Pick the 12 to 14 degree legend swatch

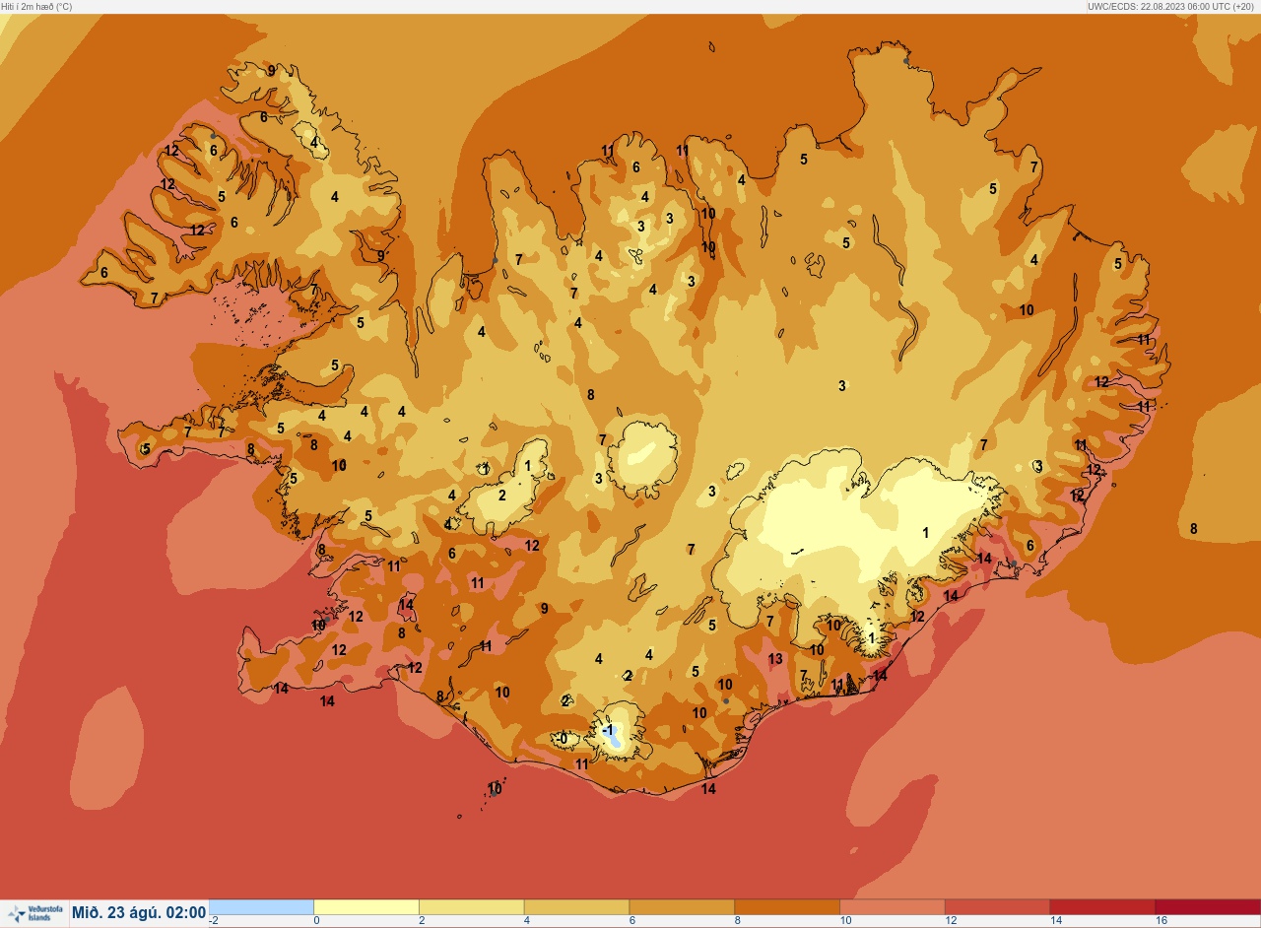[x=997, y=906]
